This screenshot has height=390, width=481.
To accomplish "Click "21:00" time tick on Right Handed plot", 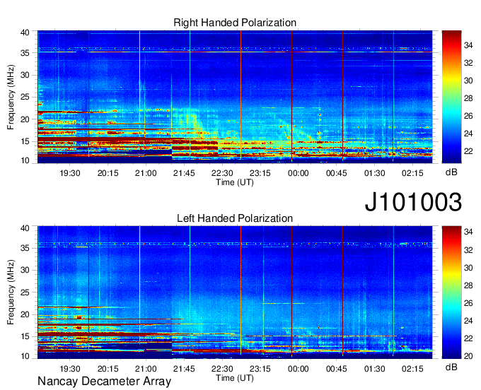I will tap(146, 173).
